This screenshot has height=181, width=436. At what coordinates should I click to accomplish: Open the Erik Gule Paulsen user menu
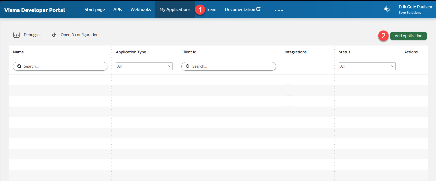[415, 9]
